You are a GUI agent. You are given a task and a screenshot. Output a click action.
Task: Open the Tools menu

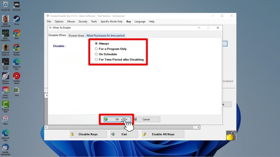[x=94, y=22]
